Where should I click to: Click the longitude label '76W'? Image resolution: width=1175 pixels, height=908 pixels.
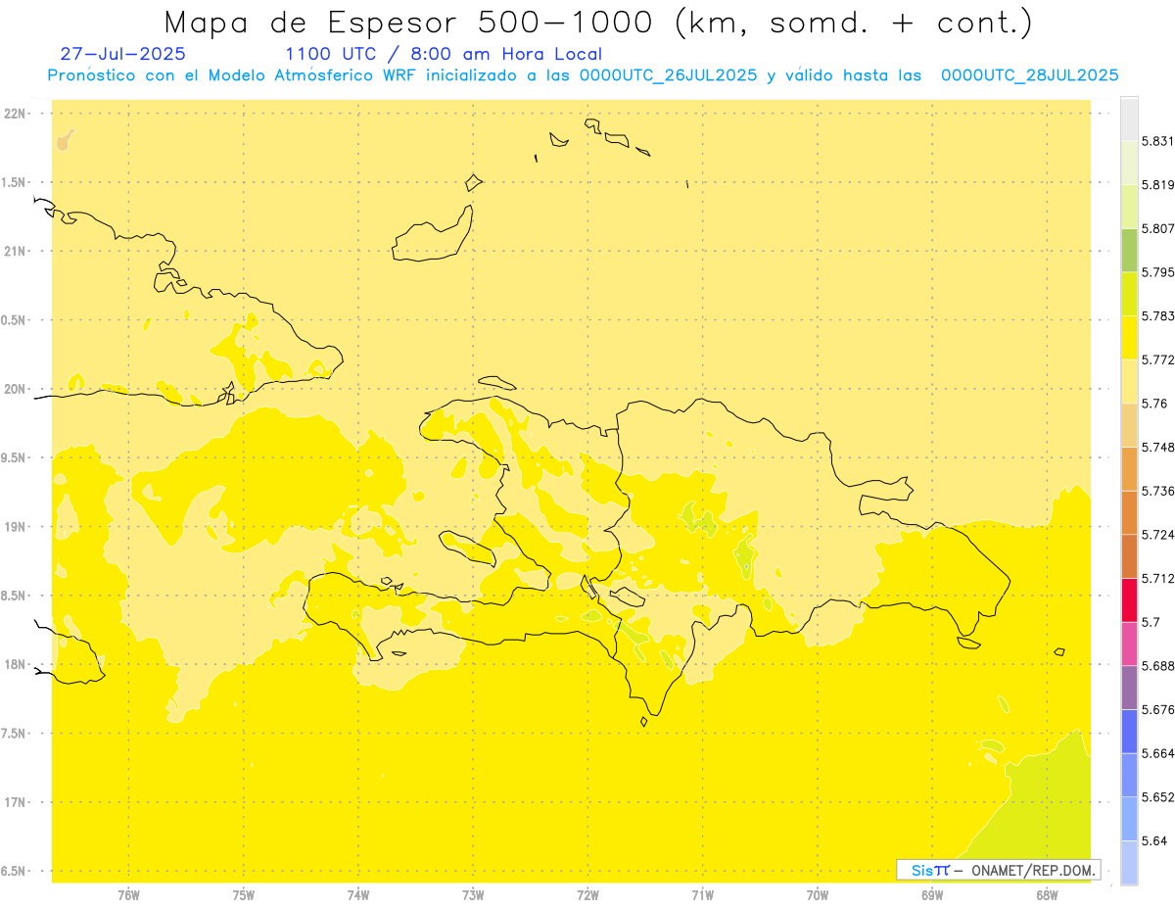click(x=128, y=895)
